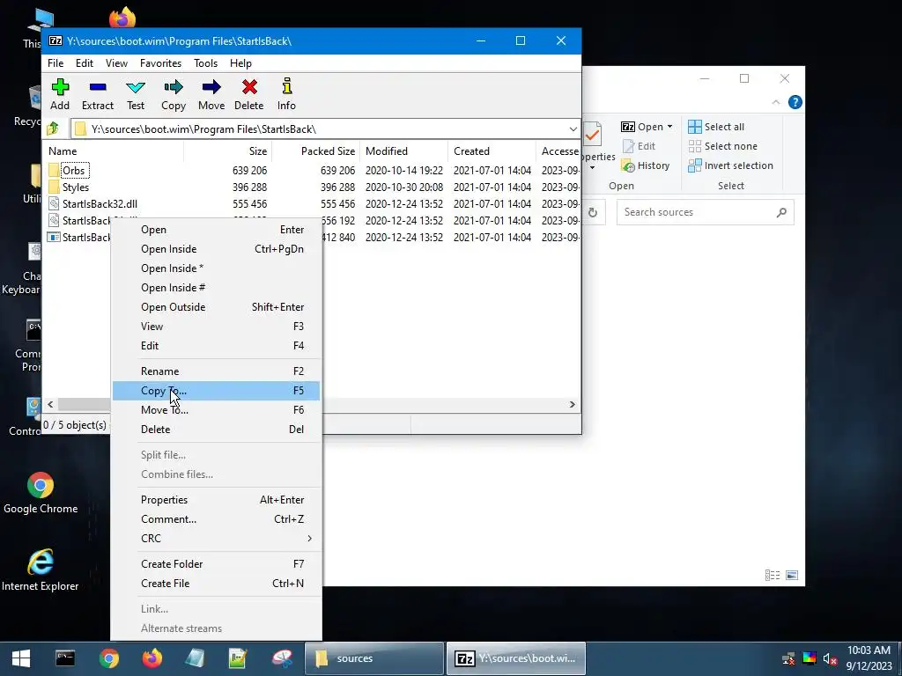Viewport: 902px width, 676px height.
Task: Select the Orbs folder
Action: click(x=74, y=170)
